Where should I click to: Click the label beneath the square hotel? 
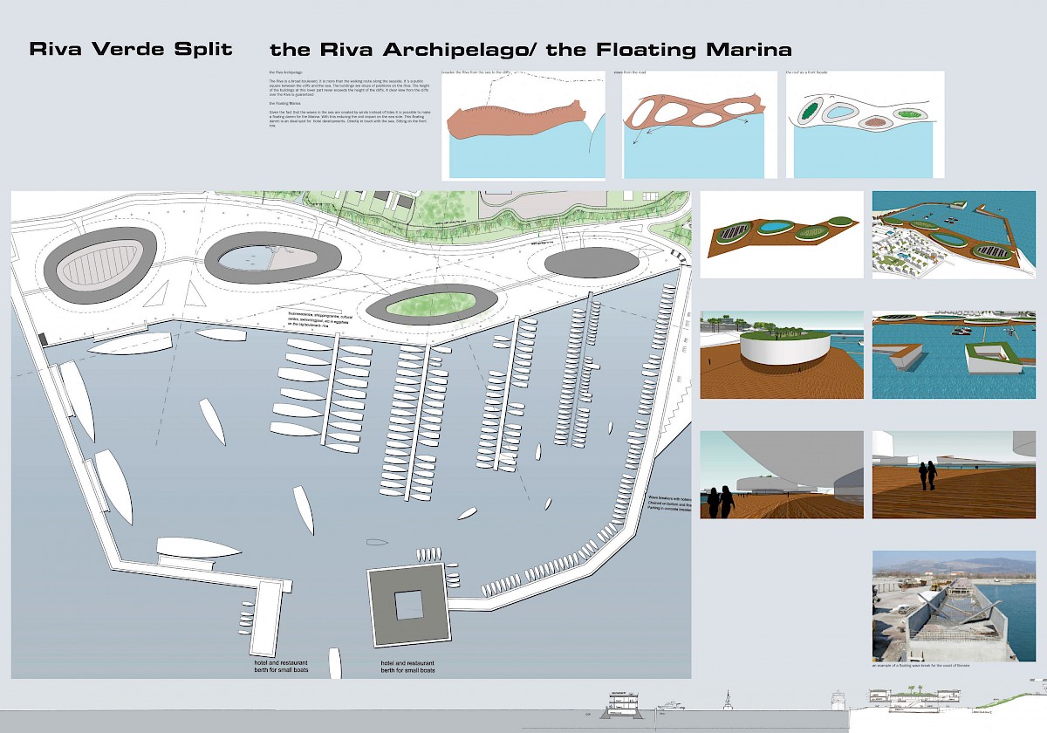click(x=408, y=666)
